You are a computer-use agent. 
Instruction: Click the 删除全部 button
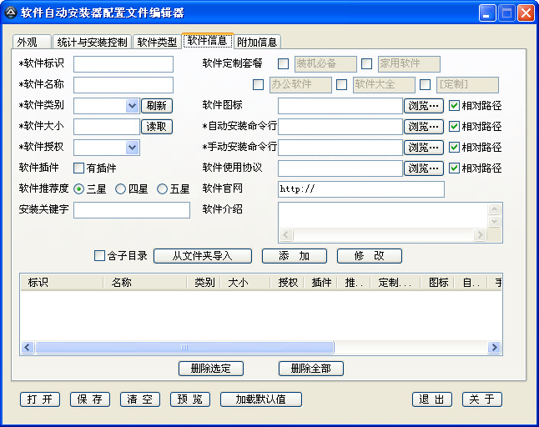pyautogui.click(x=311, y=369)
